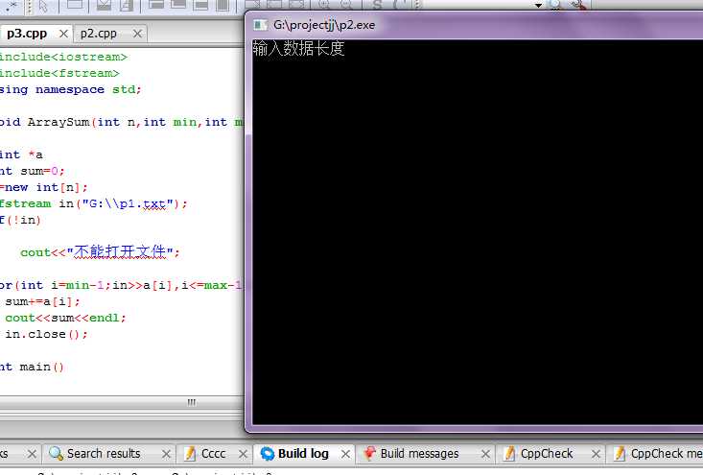Switch to the p2.cpp editor tab
Screen dimensions: 703x475
98,34
